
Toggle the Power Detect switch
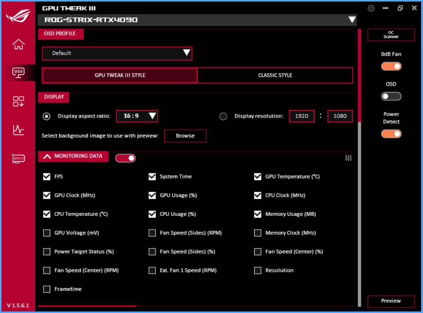pos(391,134)
